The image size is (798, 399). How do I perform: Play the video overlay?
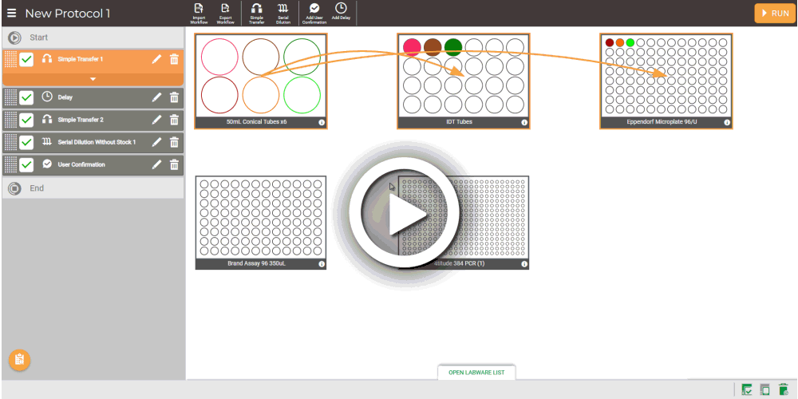397,212
